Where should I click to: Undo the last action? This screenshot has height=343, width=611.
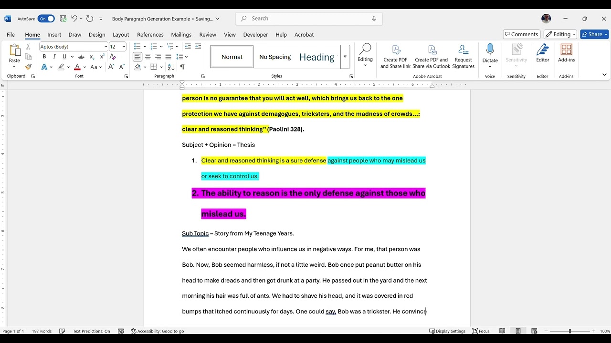point(74,19)
